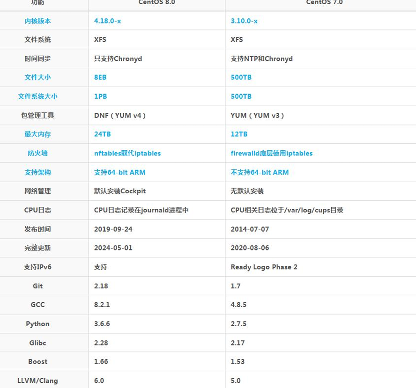Select the 12TB max memory cell
416x388 pixels.
239,134
